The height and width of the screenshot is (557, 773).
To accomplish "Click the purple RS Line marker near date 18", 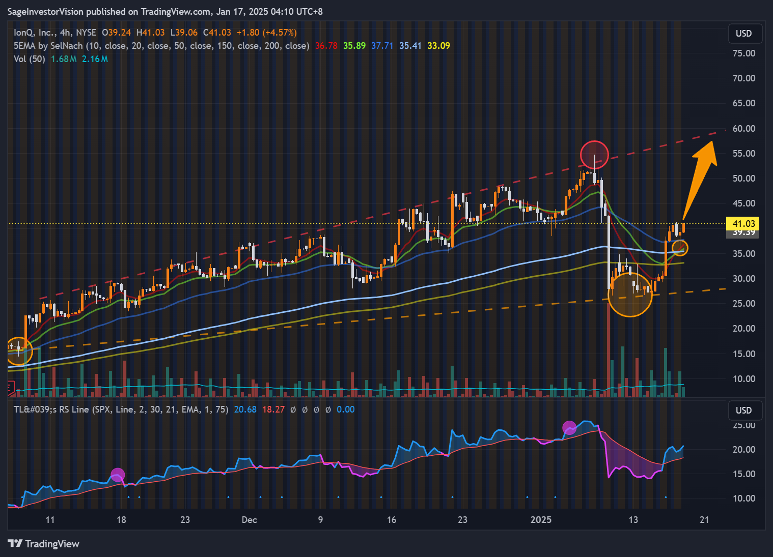I will coord(118,475).
